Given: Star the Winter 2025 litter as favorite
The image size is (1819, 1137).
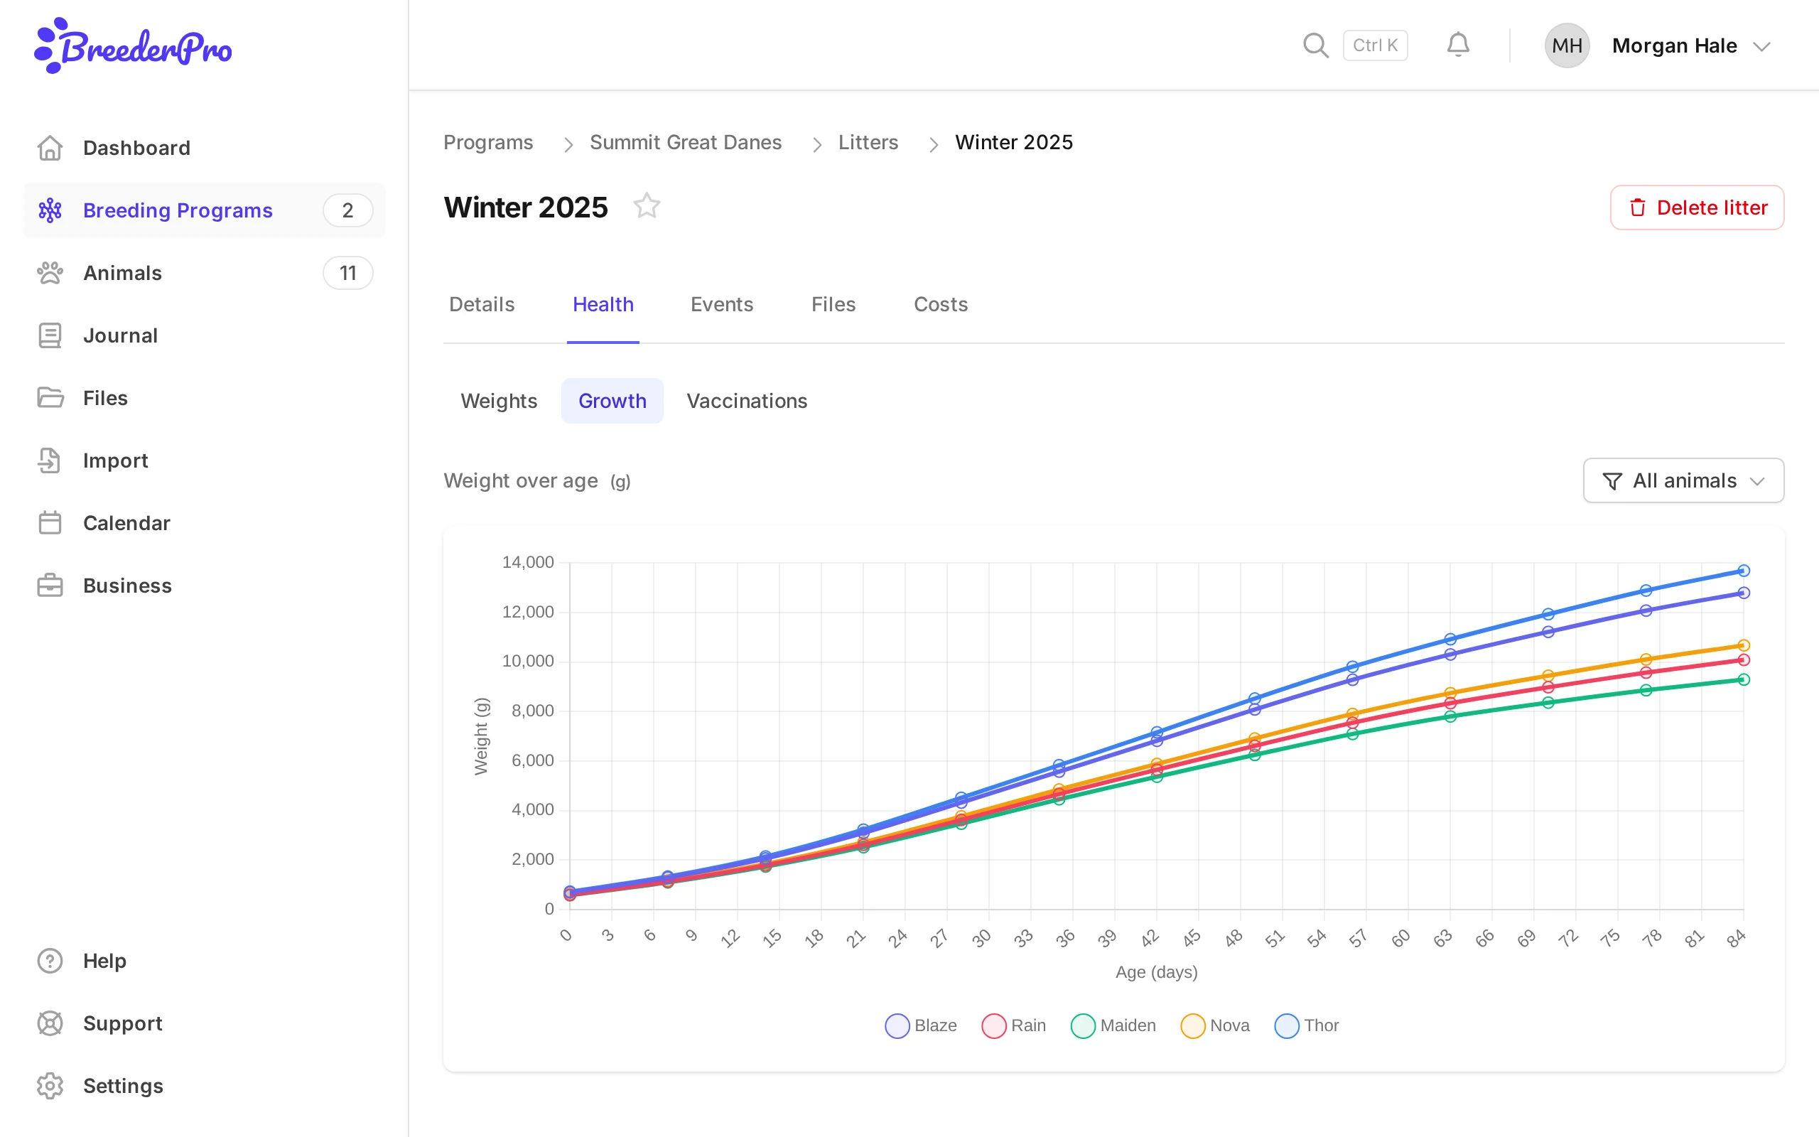Looking at the screenshot, I should pos(647,206).
